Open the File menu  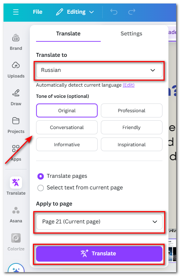[37, 12]
